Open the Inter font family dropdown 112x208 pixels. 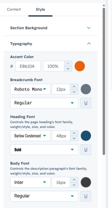pos(30,182)
